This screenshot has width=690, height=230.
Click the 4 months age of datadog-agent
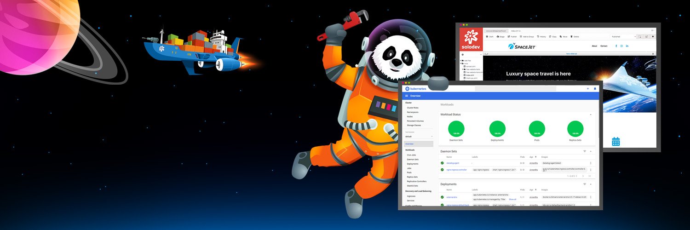point(534,163)
